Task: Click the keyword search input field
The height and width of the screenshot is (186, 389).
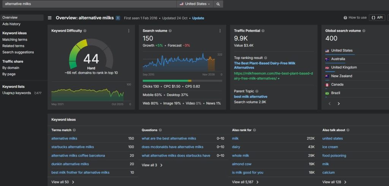Action: [x=89, y=4]
